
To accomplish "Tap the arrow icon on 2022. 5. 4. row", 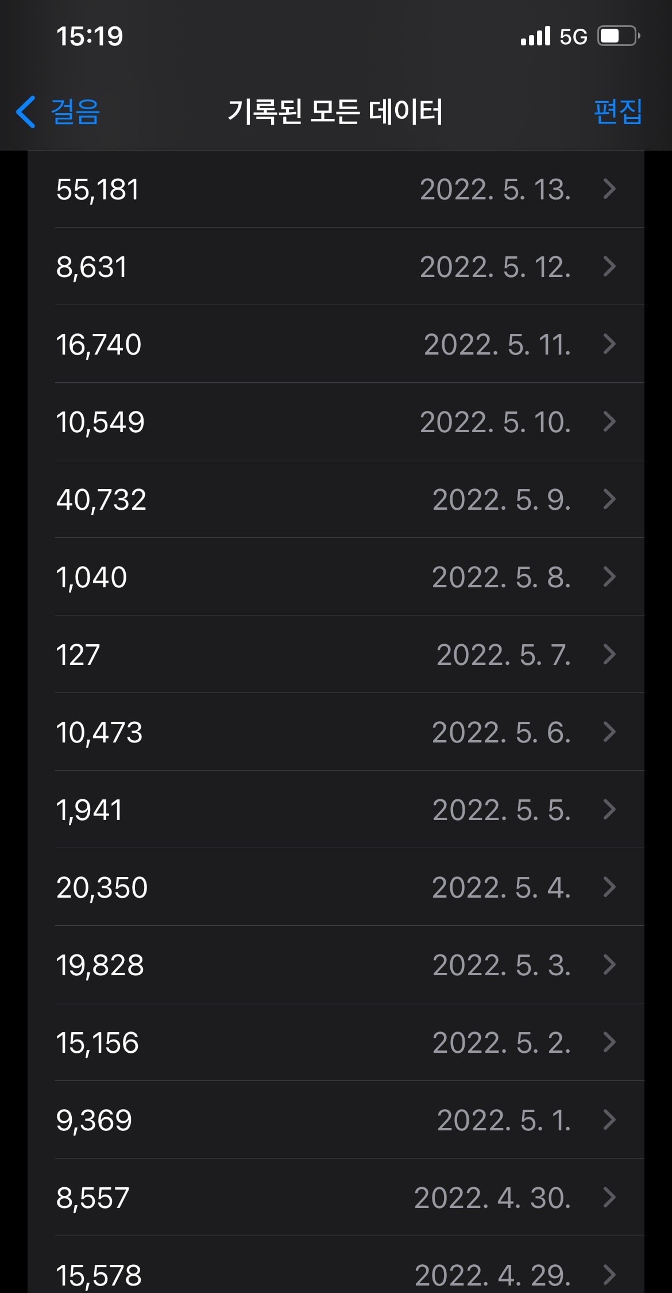I will coord(609,887).
